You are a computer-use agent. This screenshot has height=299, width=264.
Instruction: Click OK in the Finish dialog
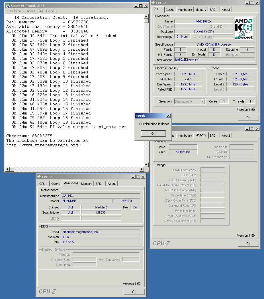154,134
